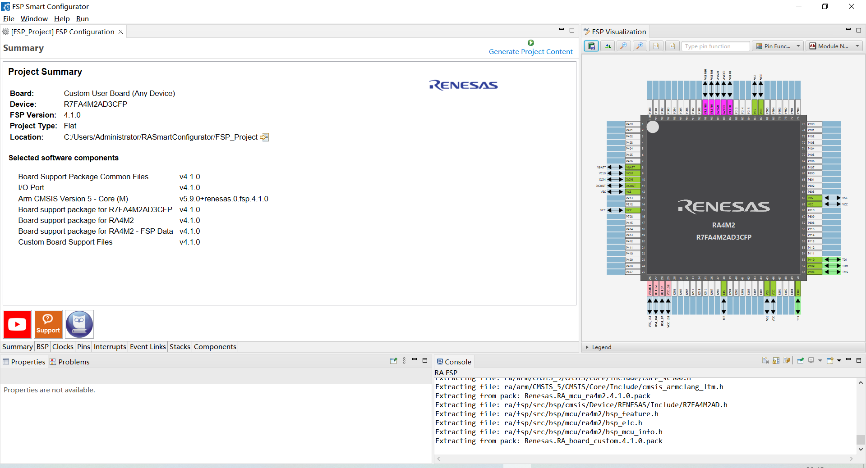The height and width of the screenshot is (468, 866).
Task: Select the Summary tab at bottom
Action: pos(18,347)
